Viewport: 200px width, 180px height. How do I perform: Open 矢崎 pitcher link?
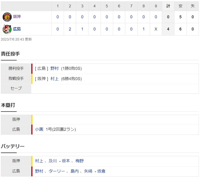tap(88, 171)
